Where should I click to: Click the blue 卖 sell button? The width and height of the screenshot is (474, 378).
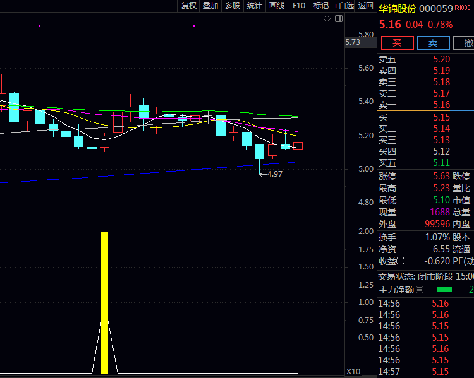tap(433, 43)
